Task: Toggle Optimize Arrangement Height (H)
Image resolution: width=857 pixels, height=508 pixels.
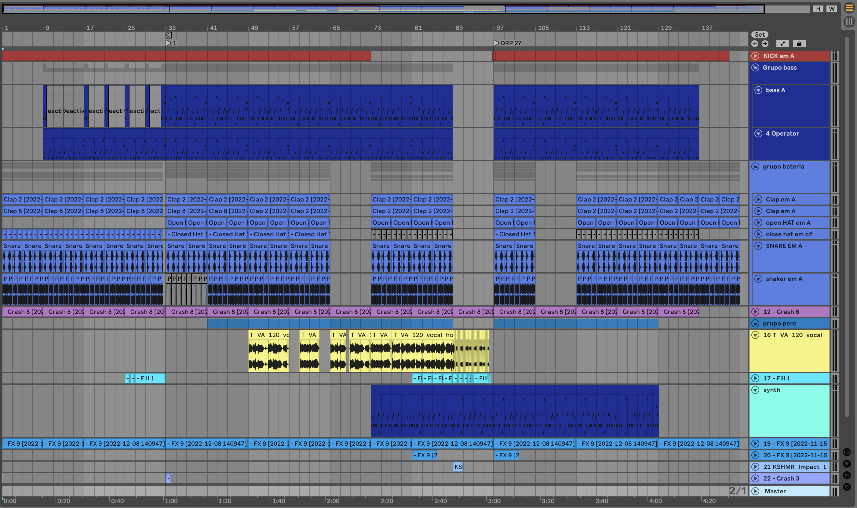Action: tap(818, 9)
